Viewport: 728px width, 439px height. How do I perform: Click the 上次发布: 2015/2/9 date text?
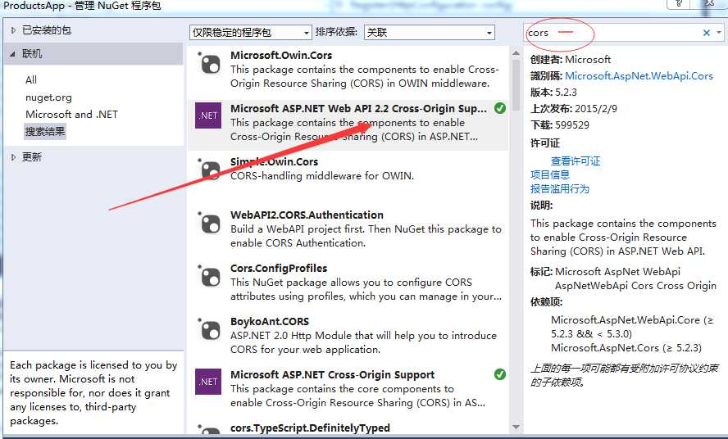[574, 109]
